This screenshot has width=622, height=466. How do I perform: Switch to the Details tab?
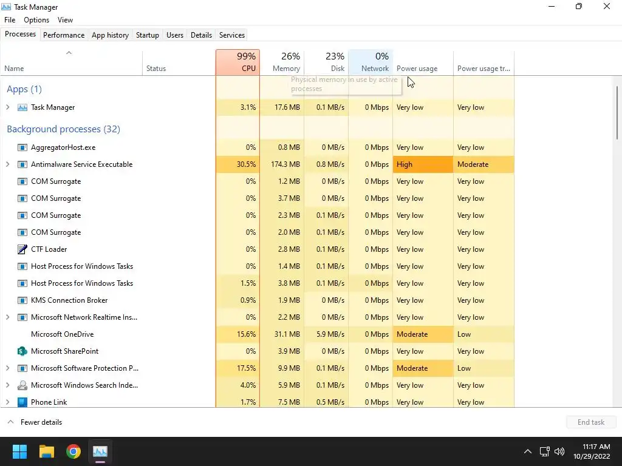tap(201, 35)
